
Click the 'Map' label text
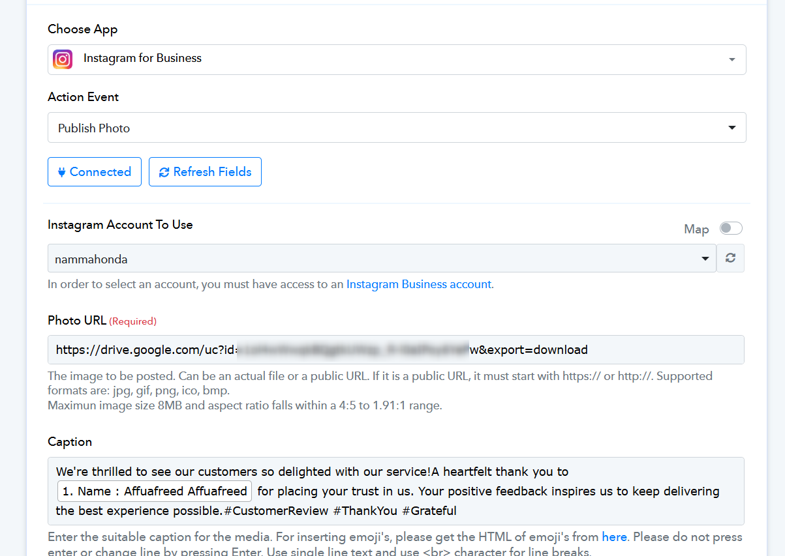(696, 229)
